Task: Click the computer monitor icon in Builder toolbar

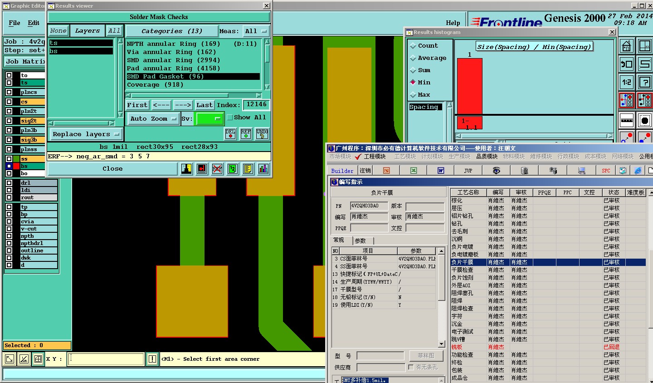Action: point(582,171)
